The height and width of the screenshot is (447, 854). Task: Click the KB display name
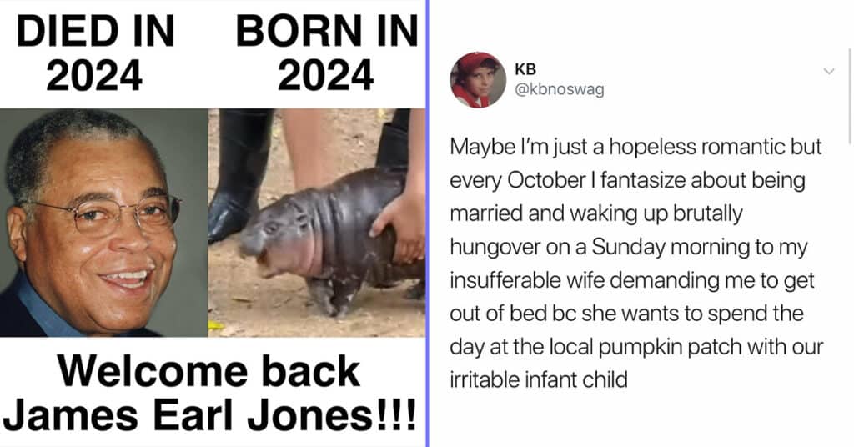coord(525,69)
